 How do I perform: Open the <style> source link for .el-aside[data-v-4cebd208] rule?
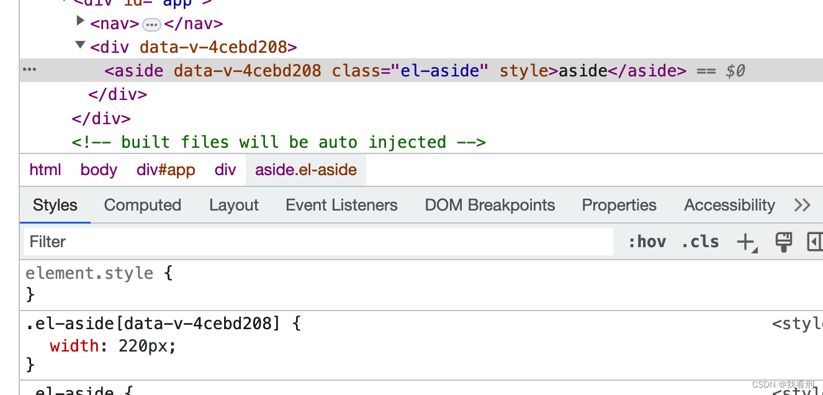click(x=798, y=324)
